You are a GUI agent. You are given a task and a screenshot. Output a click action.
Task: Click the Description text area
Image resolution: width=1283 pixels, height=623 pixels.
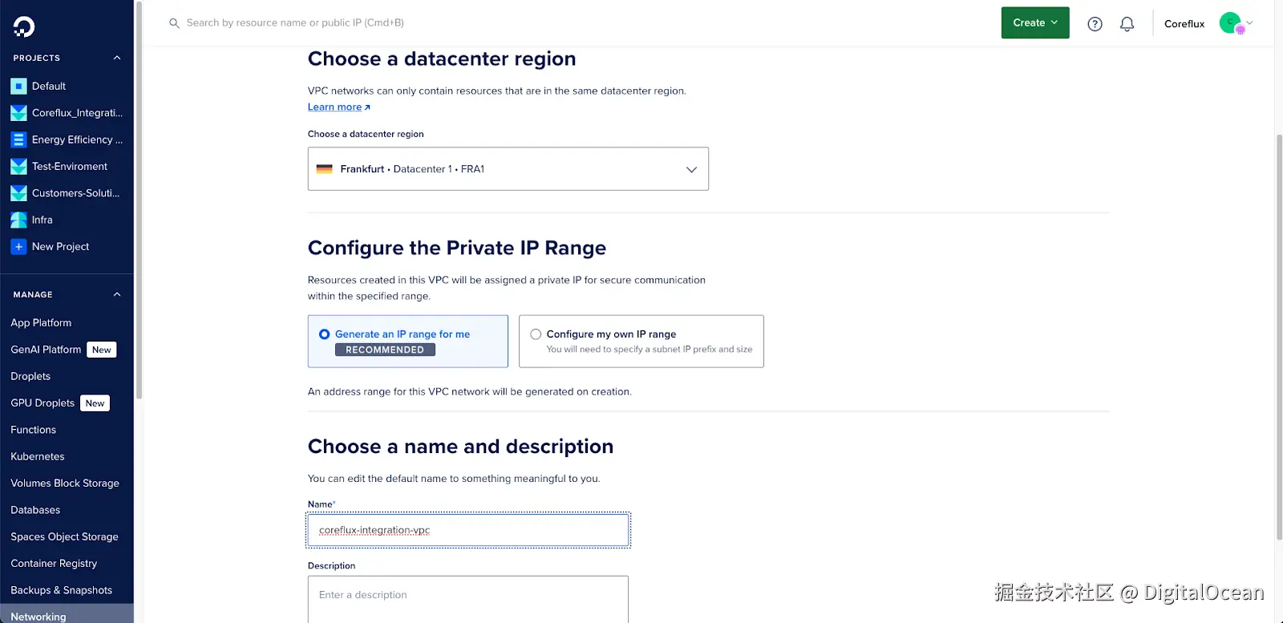click(x=468, y=598)
